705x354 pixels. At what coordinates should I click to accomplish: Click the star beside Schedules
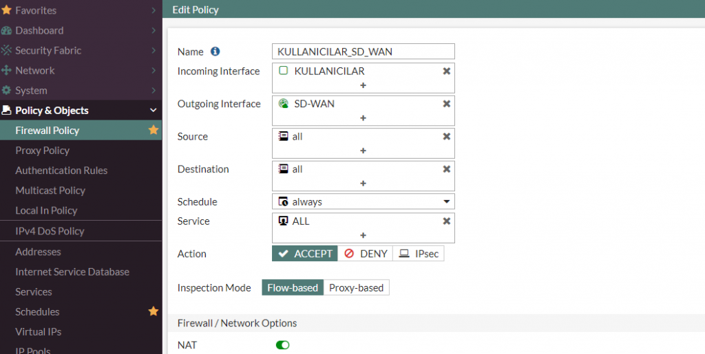coord(154,311)
